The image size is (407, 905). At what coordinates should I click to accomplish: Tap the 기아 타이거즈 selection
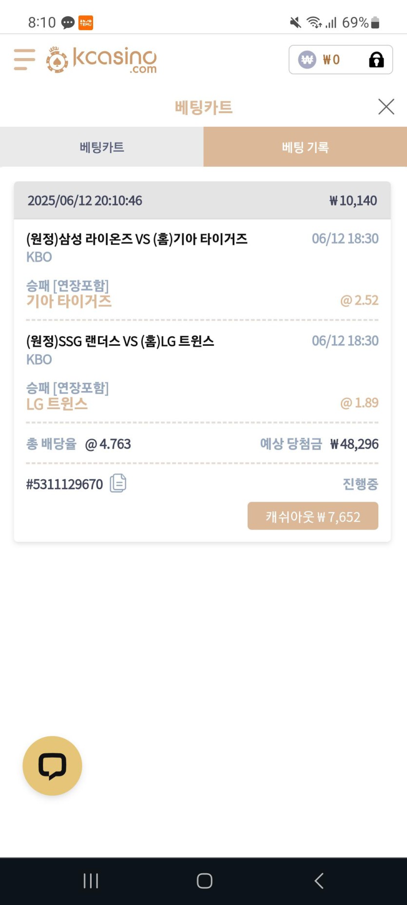[x=69, y=301]
